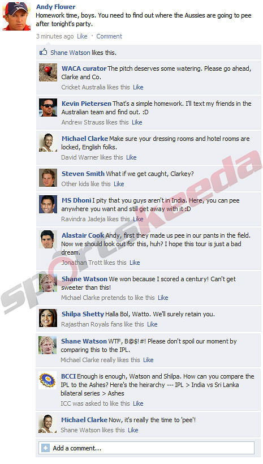Viewport: 263px width, 464px height.
Task: Click the thumbs-up icon beside Shane Watson likes this
Action: pyautogui.click(x=43, y=53)
